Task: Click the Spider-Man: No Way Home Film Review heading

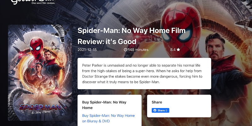Action: click(131, 36)
